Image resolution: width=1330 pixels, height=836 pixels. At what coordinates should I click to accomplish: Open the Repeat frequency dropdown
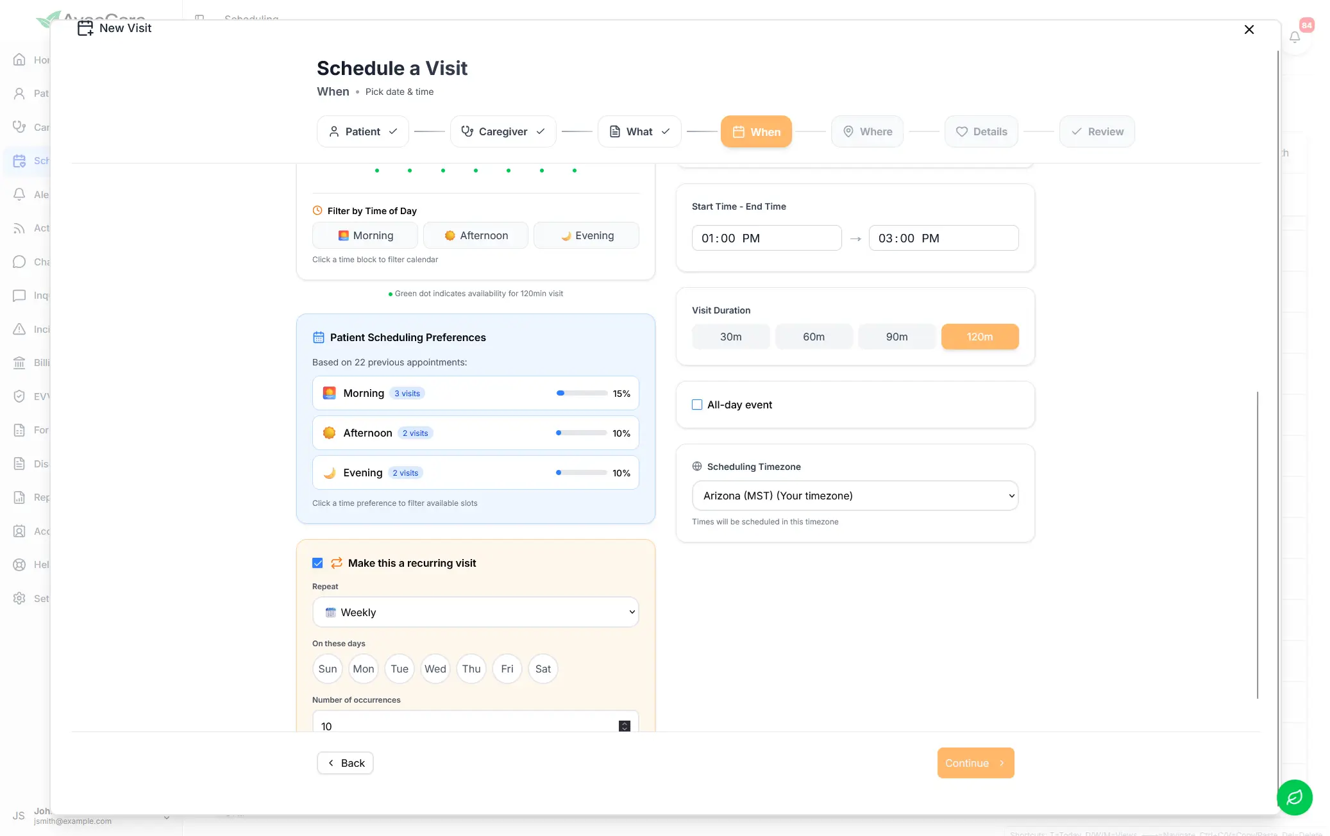click(475, 612)
